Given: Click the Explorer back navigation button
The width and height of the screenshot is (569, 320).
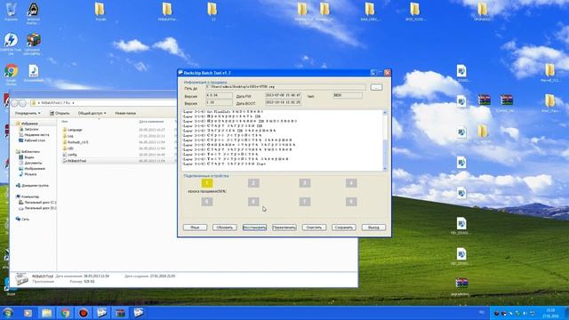Looking at the screenshot, I should 14,103.
